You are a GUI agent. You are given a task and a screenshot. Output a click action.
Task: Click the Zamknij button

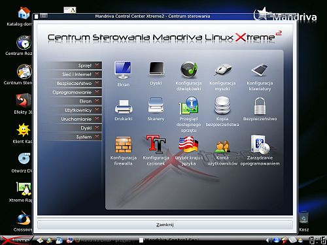point(165,225)
